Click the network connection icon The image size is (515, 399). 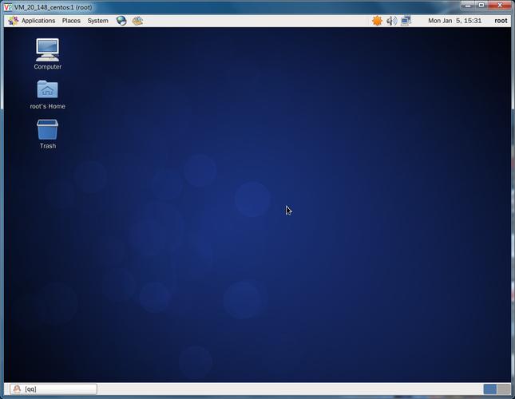(x=406, y=21)
